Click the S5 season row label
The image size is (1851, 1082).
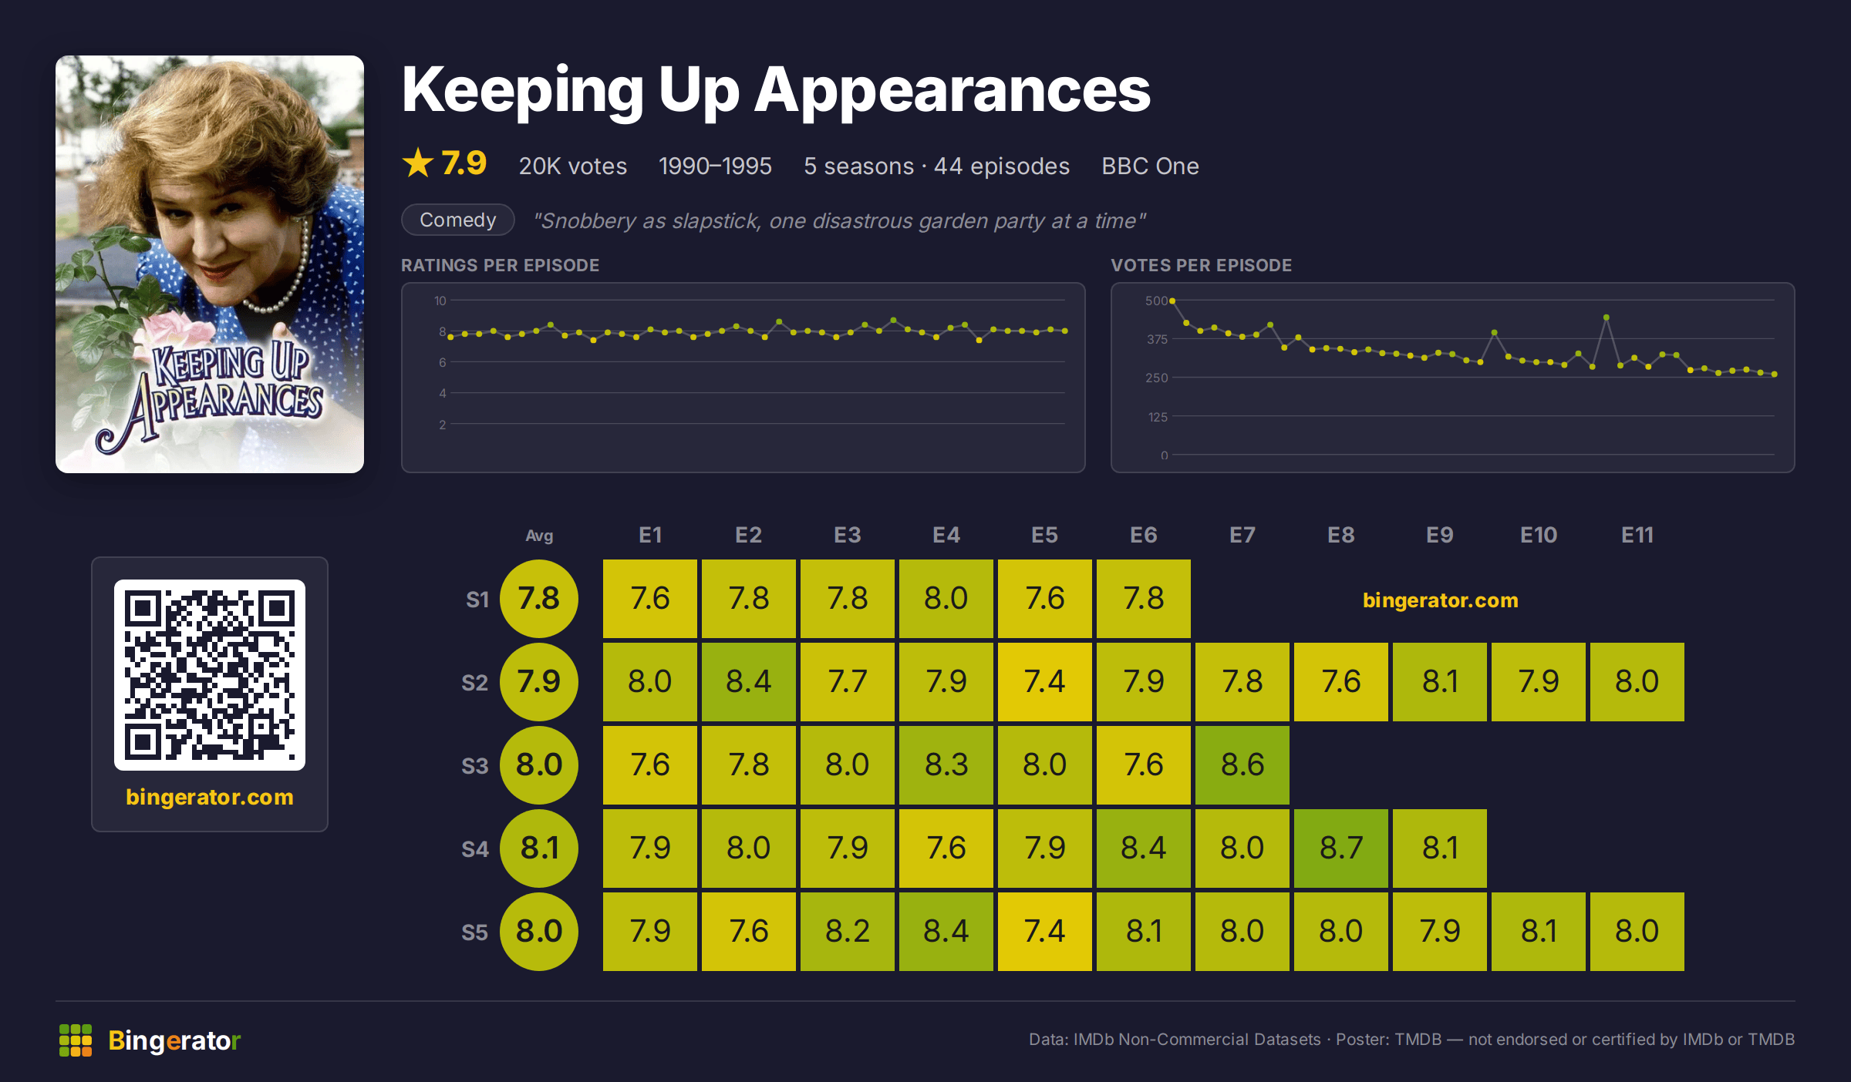(475, 932)
